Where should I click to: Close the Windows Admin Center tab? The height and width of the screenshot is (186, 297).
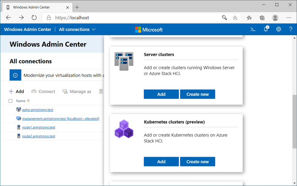[67, 7]
